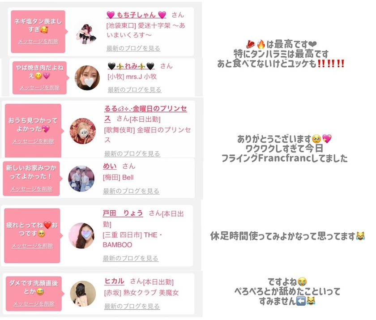Click 戸田 りょう avatar with purple heart
376x320 pixels.
point(81,235)
